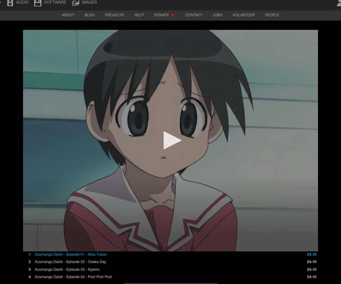Image resolution: width=341 pixels, height=284 pixels.
Task: Click the Images picture icon
Action: tap(75, 3)
